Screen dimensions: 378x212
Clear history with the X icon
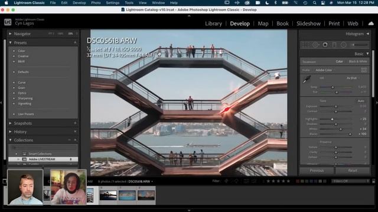(x=75, y=131)
